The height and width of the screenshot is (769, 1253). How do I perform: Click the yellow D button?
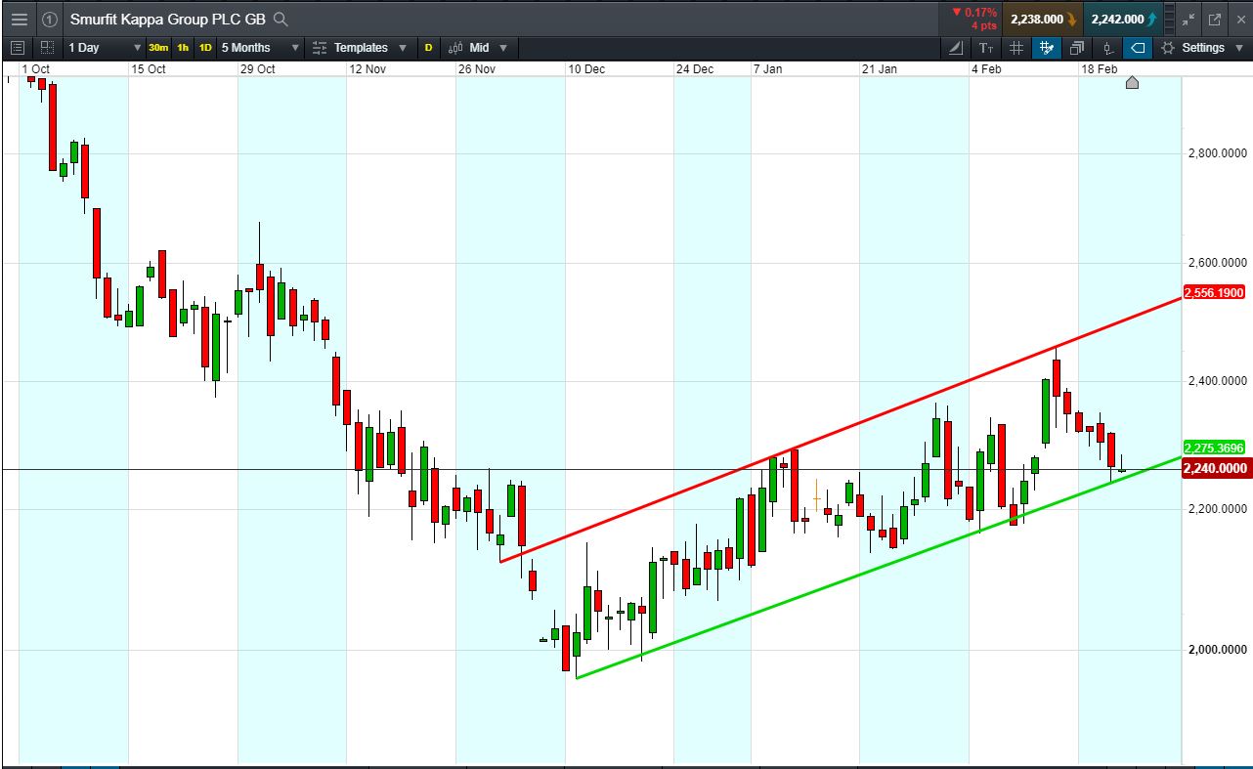[x=428, y=48]
